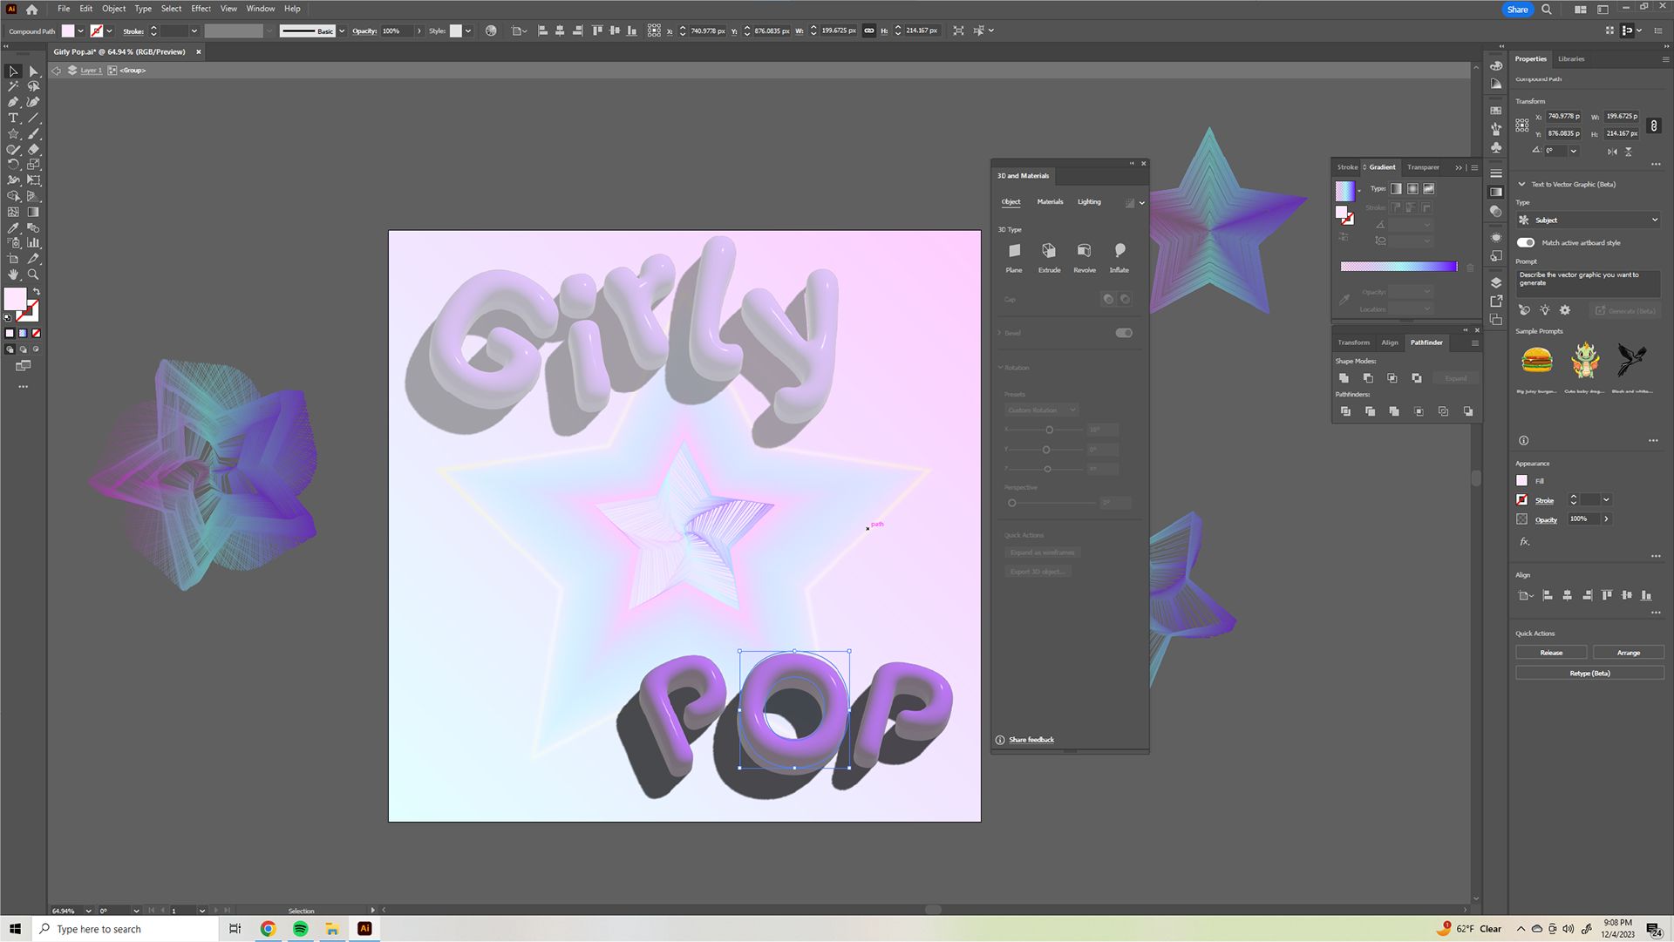Open the Subject type dropdown
Image resolution: width=1674 pixels, height=942 pixels.
point(1589,220)
